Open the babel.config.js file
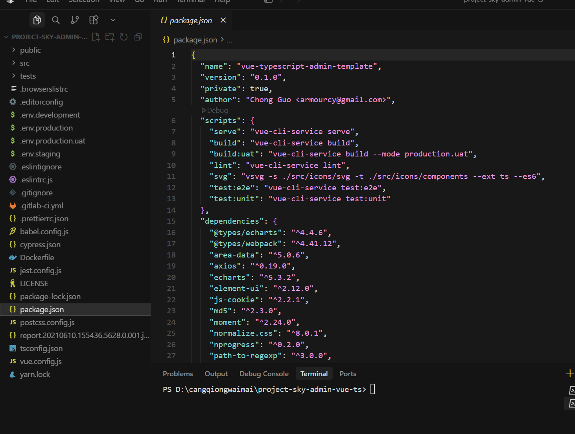575x434 pixels. [75, 232]
